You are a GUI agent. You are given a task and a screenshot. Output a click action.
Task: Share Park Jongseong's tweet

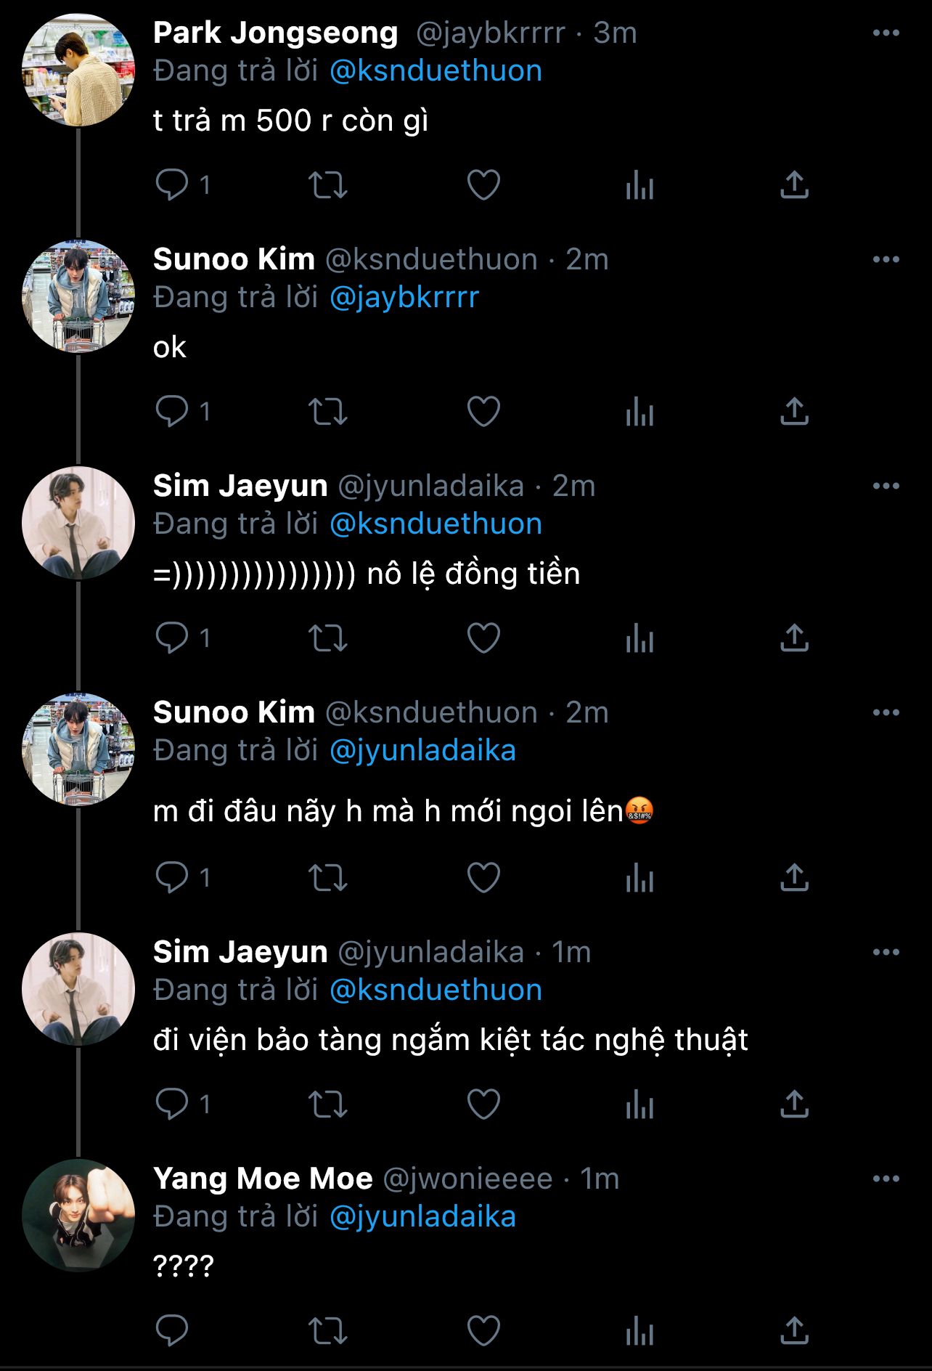point(794,184)
